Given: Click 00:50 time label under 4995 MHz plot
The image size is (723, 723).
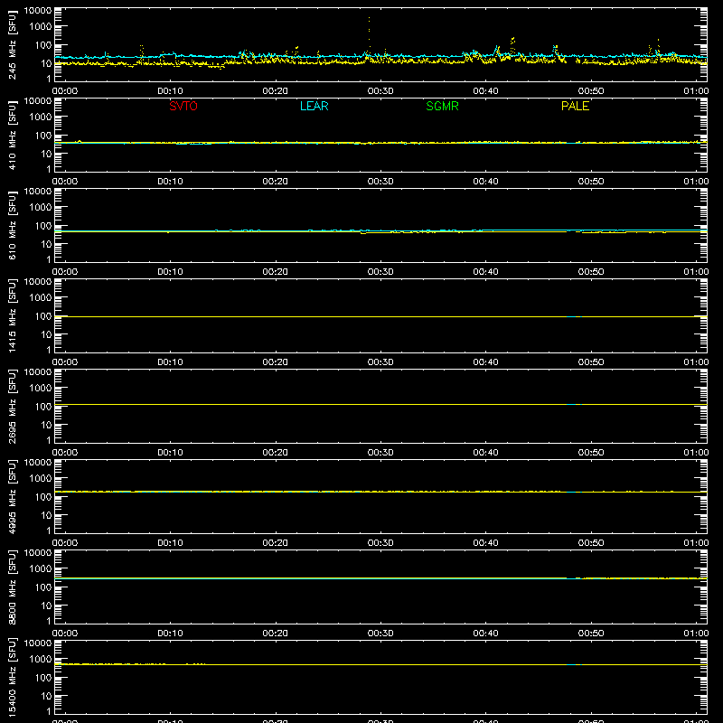Looking at the screenshot, I should [x=591, y=543].
